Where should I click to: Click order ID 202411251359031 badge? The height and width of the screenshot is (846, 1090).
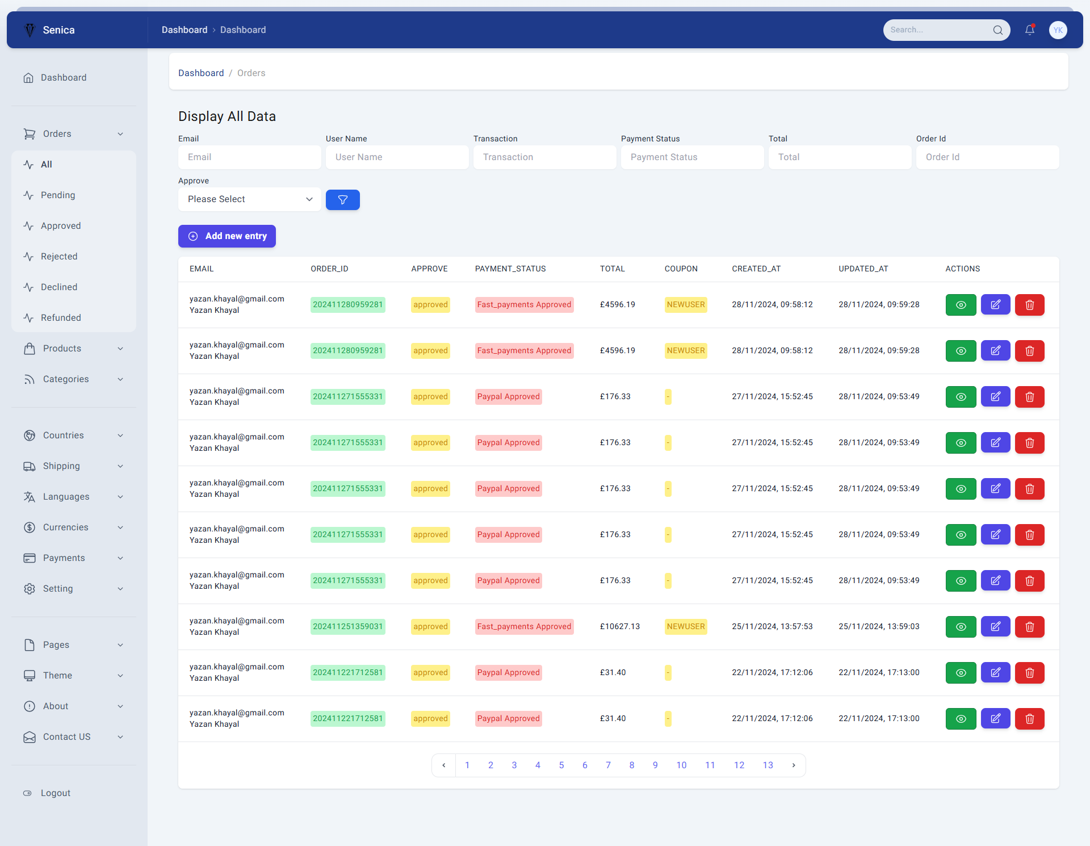coord(348,627)
